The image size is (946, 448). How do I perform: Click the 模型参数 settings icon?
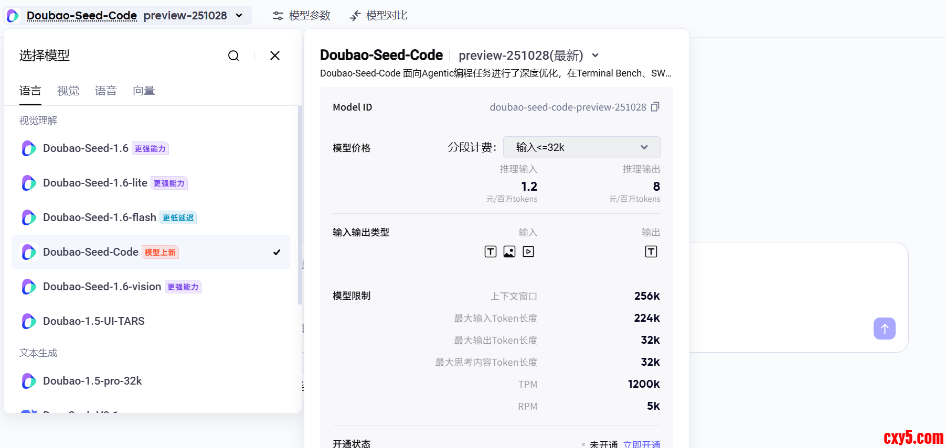pyautogui.click(x=278, y=16)
